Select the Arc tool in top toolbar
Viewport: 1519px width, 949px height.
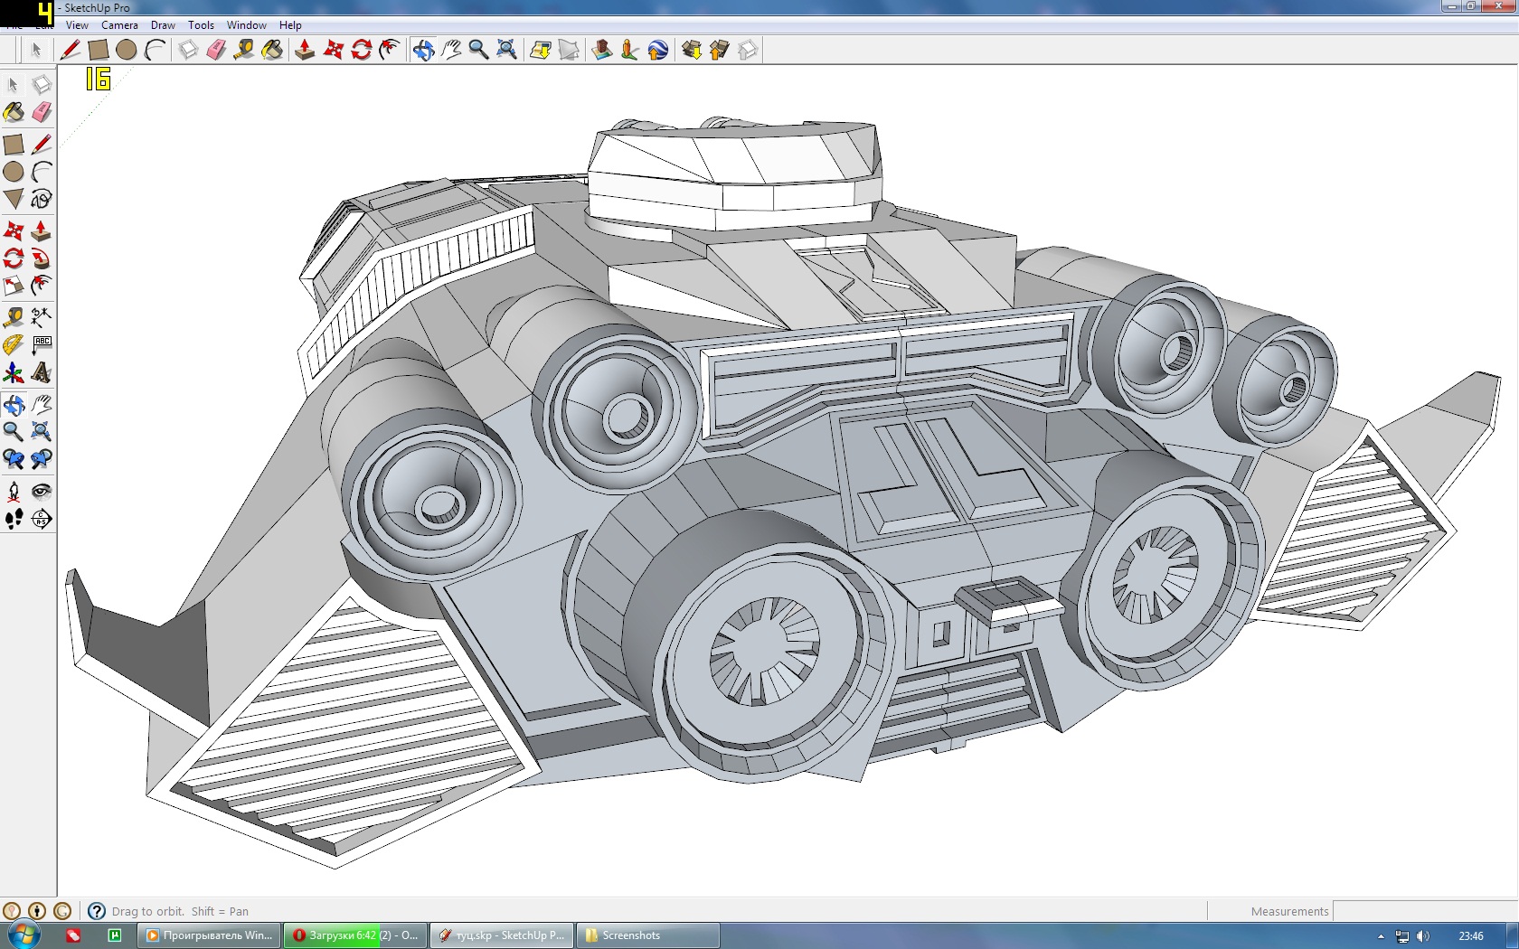point(156,50)
